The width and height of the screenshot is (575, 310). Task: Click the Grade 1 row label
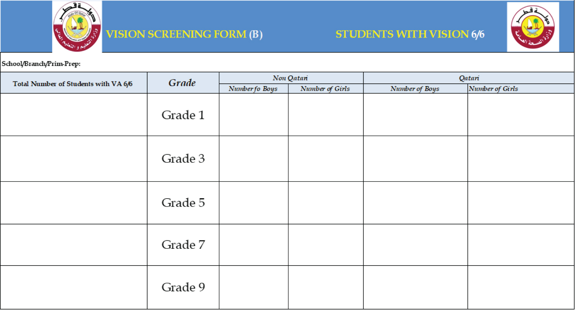pos(183,115)
